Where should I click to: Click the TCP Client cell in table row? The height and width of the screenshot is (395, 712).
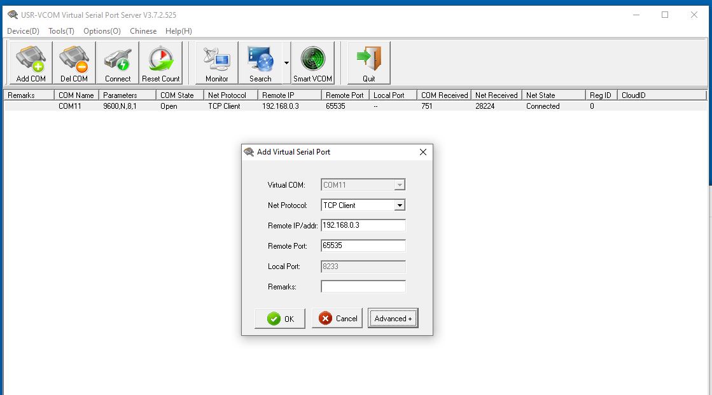pos(225,106)
